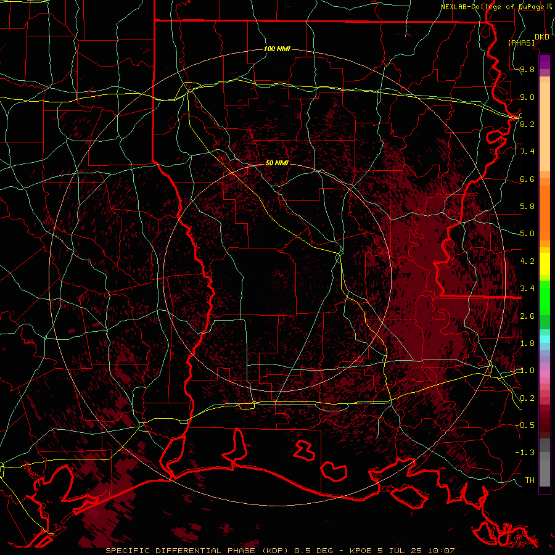The height and width of the screenshot is (555, 555).
Task: Click the cyan color bar segment
Action: pyautogui.click(x=545, y=339)
